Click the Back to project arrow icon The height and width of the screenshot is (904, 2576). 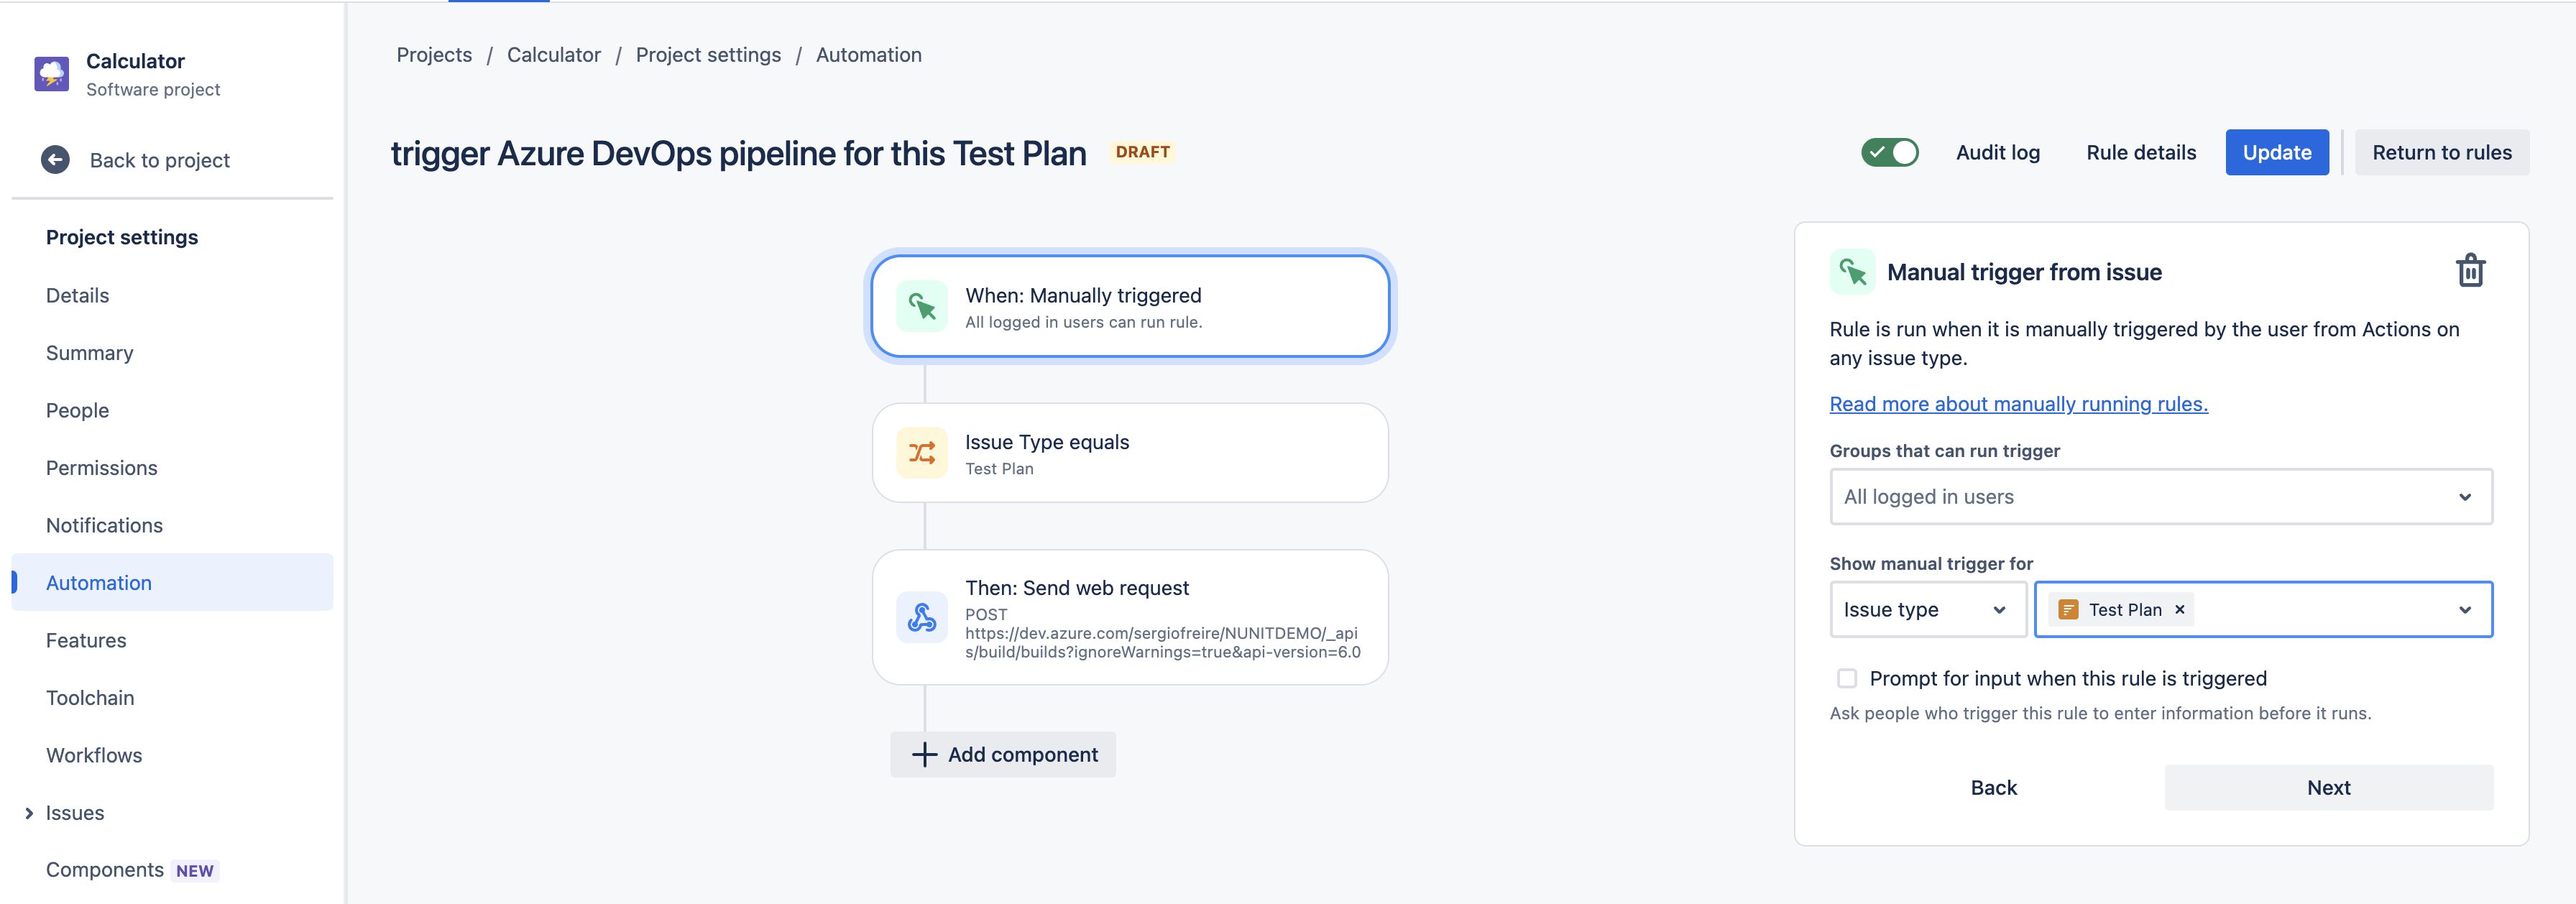click(x=55, y=160)
